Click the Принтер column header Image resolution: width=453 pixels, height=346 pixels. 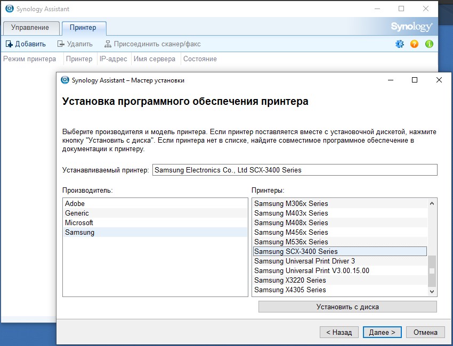coord(79,59)
